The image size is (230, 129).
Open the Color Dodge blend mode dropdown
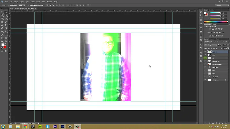tap(211, 45)
